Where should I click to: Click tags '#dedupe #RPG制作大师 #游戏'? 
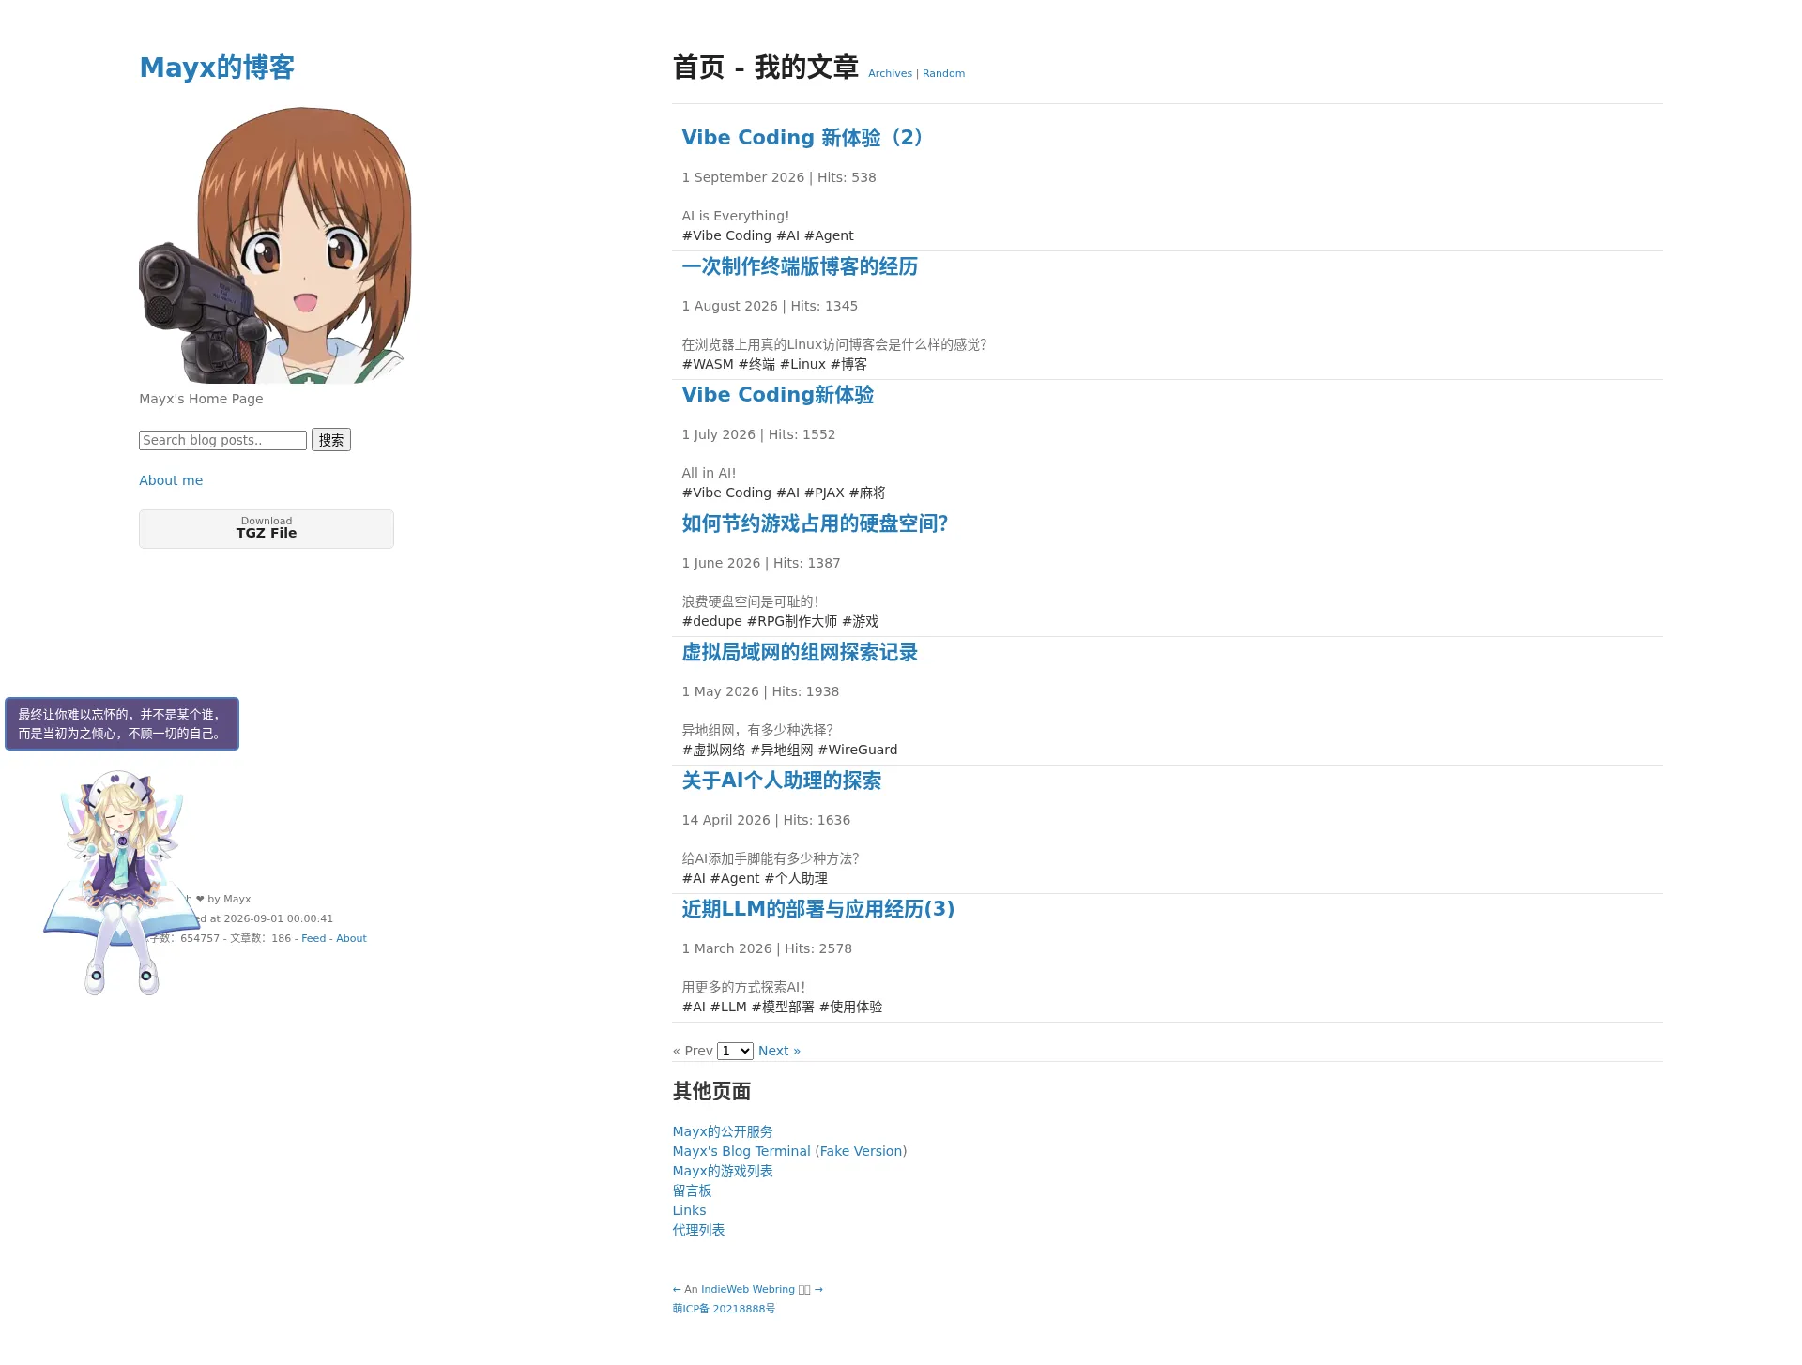[x=780, y=621]
